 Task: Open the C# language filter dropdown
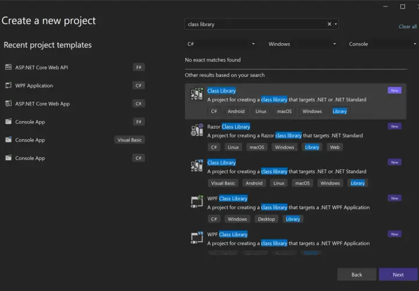pos(221,44)
